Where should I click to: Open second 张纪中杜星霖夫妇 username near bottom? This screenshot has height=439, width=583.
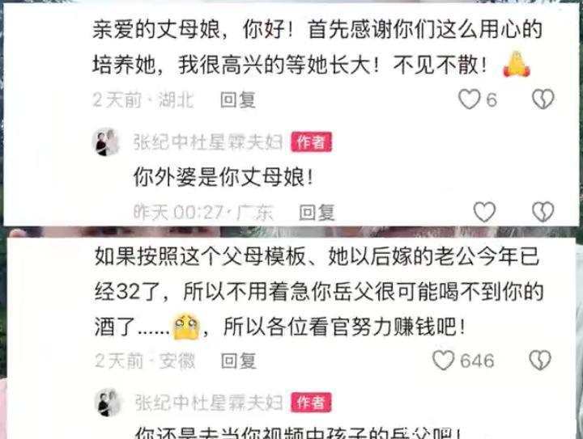pos(209,403)
